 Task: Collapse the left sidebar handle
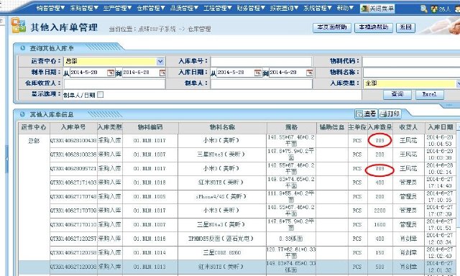pyautogui.click(x=6, y=159)
